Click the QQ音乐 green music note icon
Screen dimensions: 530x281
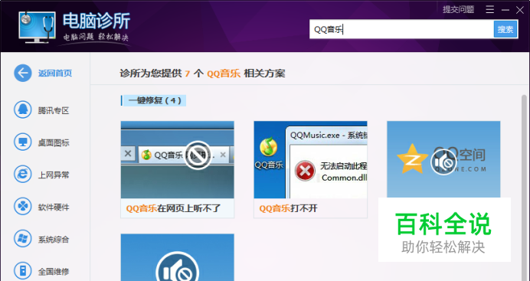[x=268, y=147]
